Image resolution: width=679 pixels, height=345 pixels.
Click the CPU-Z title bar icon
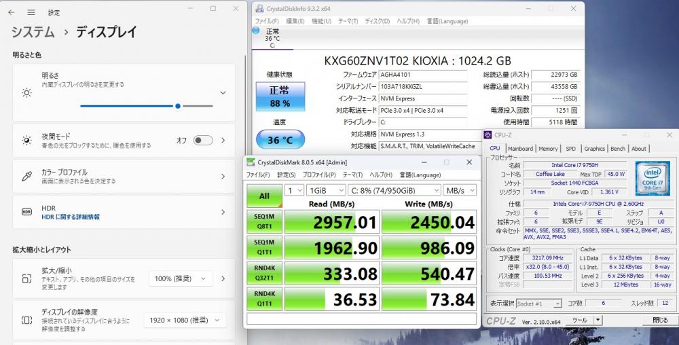point(488,135)
